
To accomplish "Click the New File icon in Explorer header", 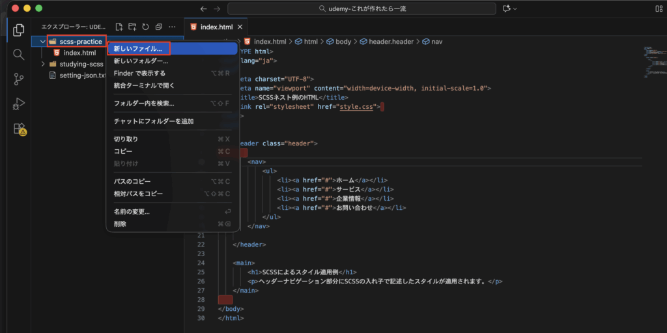I will pos(119,27).
